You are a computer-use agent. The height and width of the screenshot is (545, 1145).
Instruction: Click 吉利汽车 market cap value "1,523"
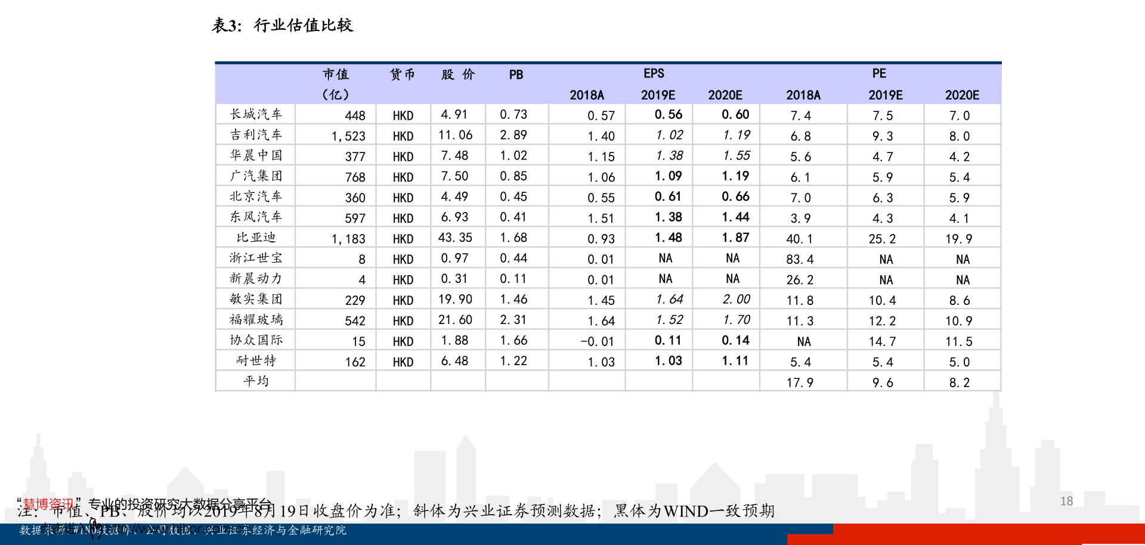click(x=348, y=136)
